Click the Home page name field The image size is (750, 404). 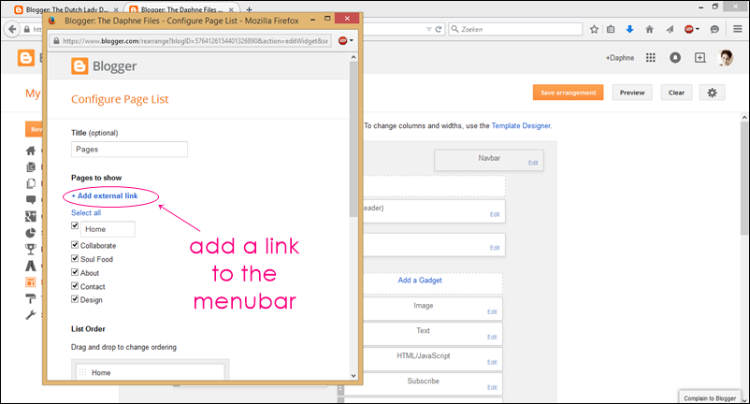point(108,229)
